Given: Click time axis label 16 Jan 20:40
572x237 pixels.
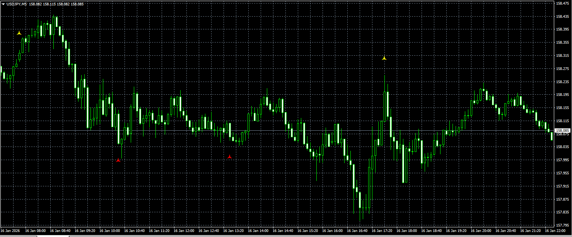Looking at the screenshot, I should (505, 231).
